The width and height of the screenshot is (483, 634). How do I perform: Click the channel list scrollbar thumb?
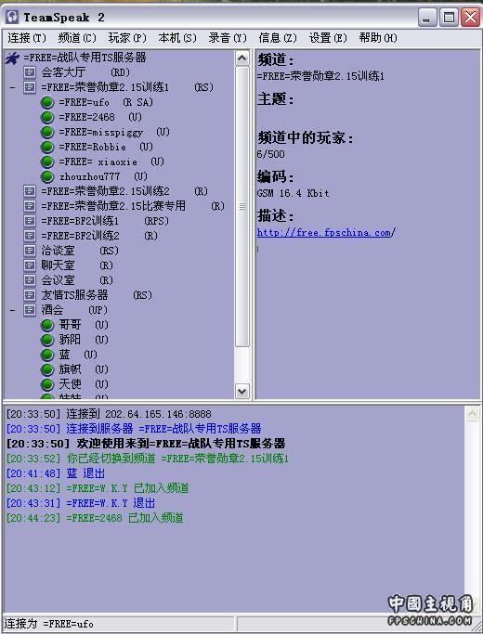click(241, 206)
